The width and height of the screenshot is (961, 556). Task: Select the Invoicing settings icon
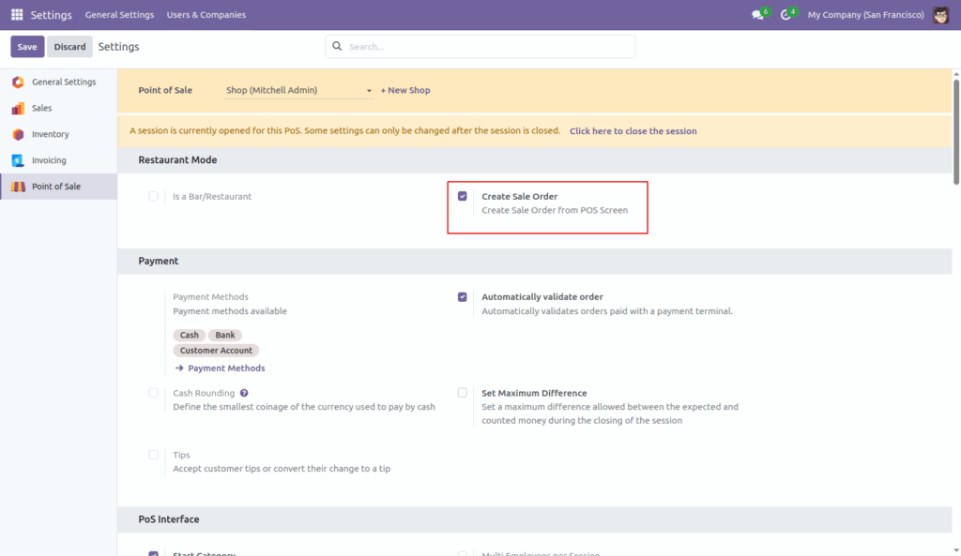(x=18, y=160)
